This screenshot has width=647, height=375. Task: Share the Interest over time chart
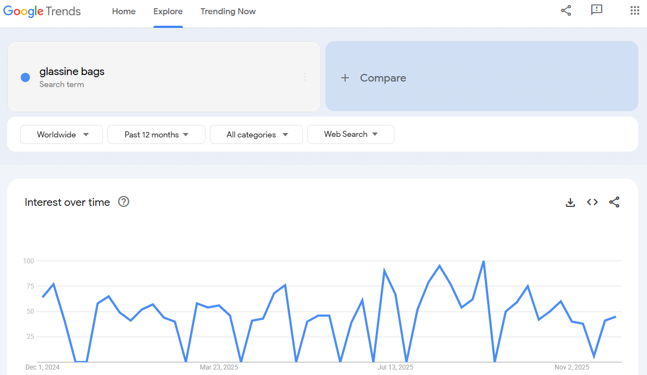click(614, 203)
